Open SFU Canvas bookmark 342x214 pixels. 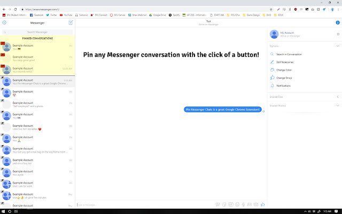tap(118, 15)
